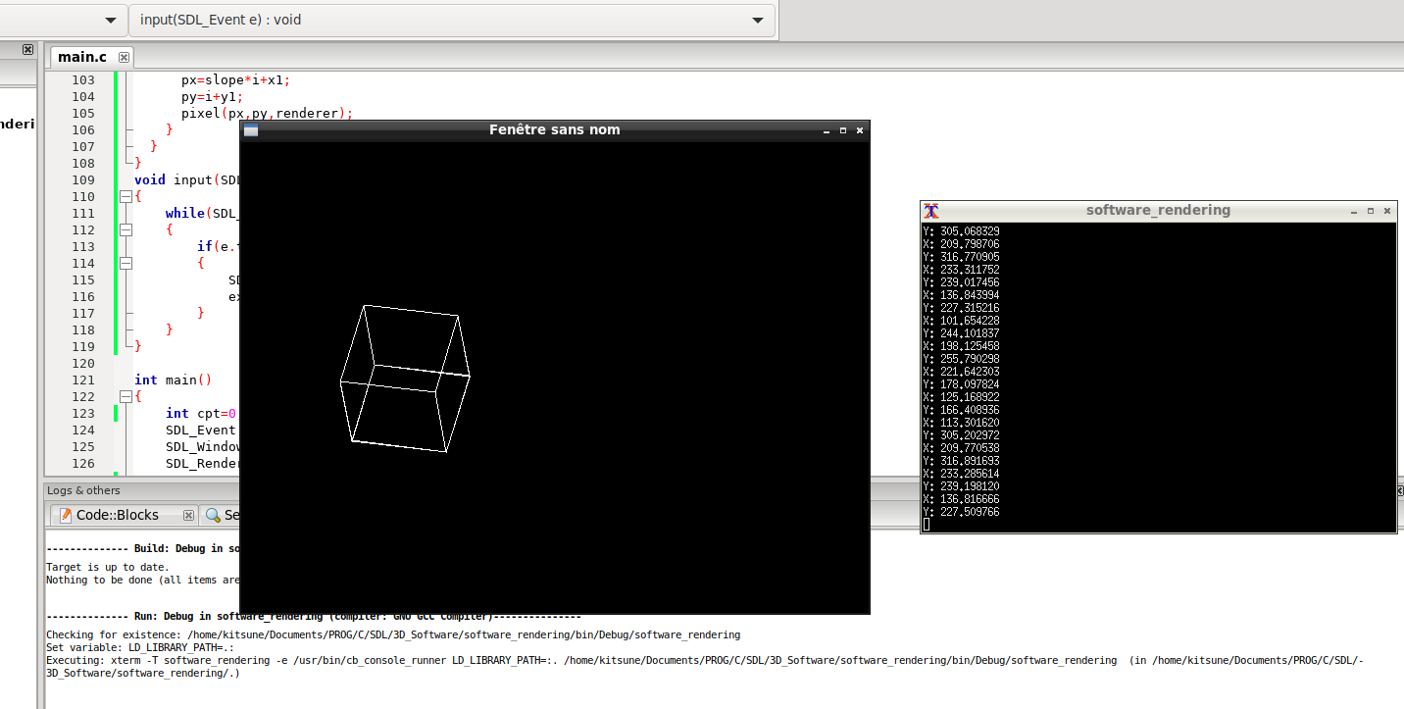The width and height of the screenshot is (1404, 709).
Task: Open the scope dropdown left of function list
Action: click(111, 20)
